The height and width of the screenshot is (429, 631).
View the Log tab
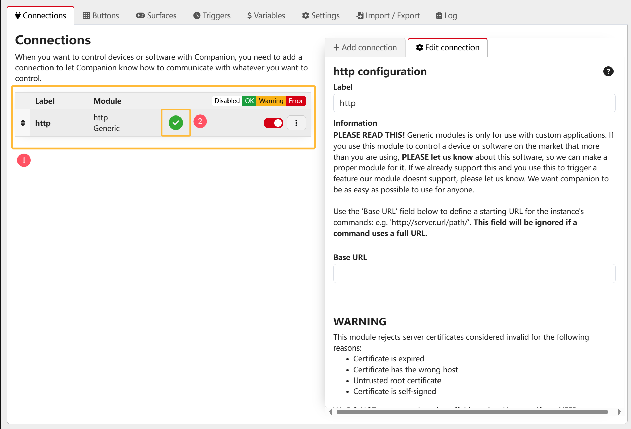(447, 15)
